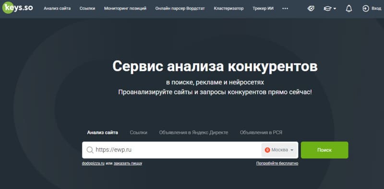Select the Анализ сайта search tab

[102, 132]
